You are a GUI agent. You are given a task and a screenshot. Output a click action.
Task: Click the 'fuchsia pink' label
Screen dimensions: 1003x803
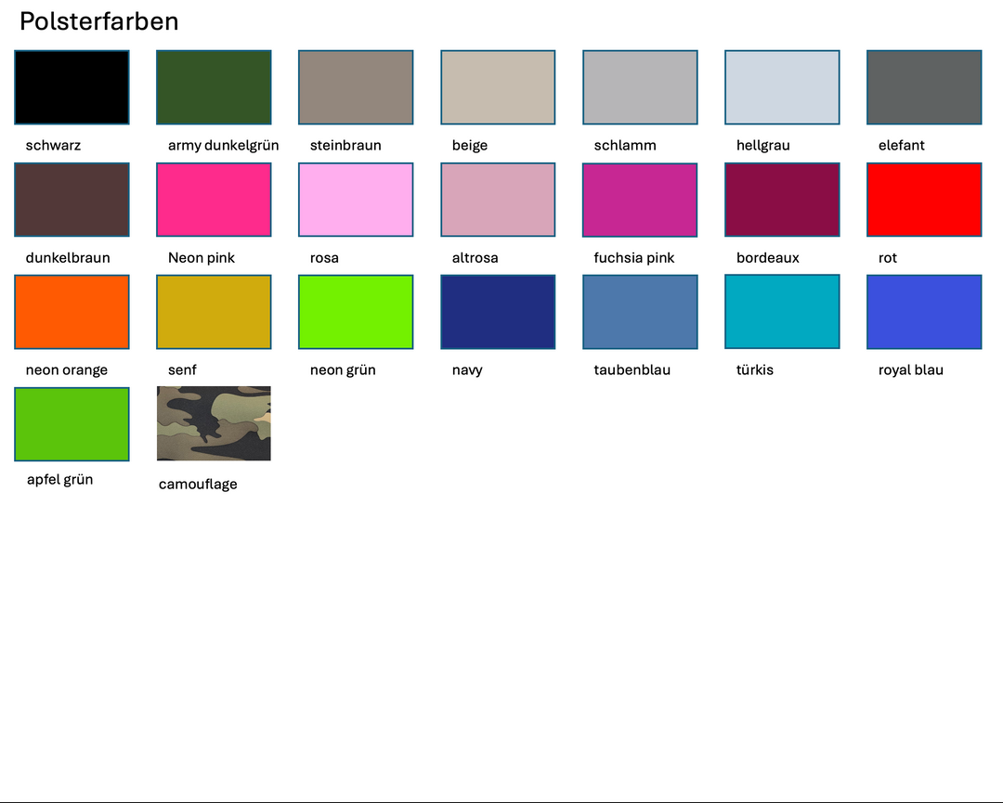(634, 258)
